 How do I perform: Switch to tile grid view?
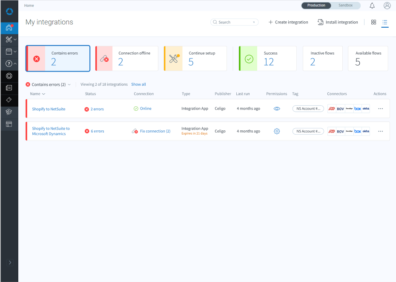[373, 22]
